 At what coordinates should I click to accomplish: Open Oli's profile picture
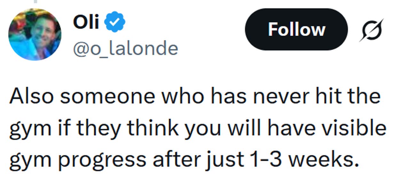tap(35, 34)
